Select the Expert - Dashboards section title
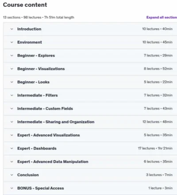Screen dimensions: 177x195 37,148
